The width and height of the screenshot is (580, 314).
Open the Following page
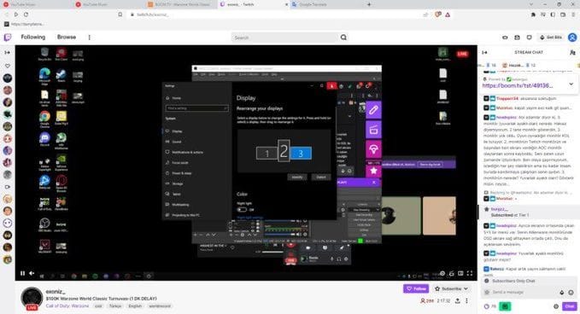33,37
